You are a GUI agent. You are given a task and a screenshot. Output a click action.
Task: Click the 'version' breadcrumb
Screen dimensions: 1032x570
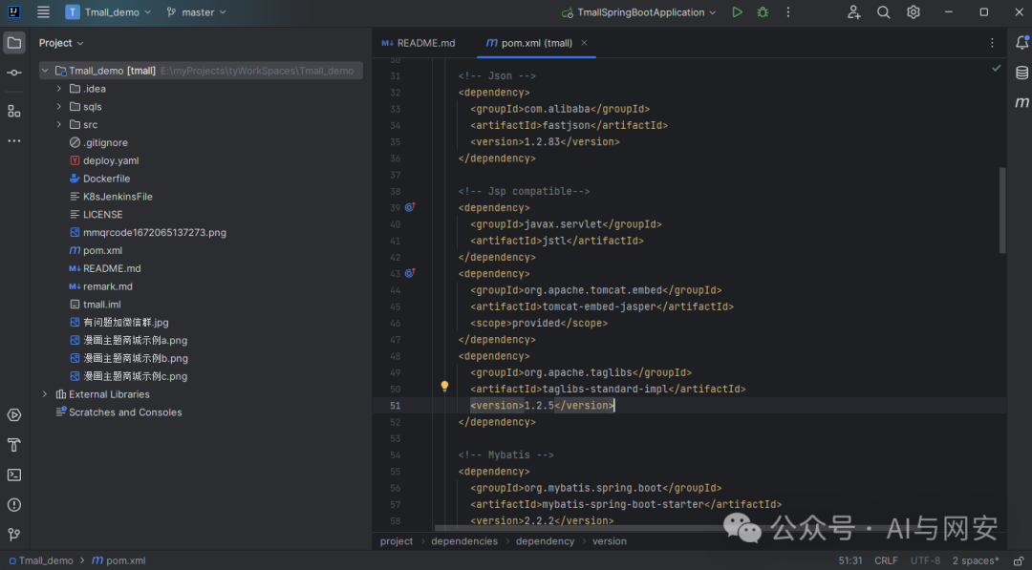610,541
